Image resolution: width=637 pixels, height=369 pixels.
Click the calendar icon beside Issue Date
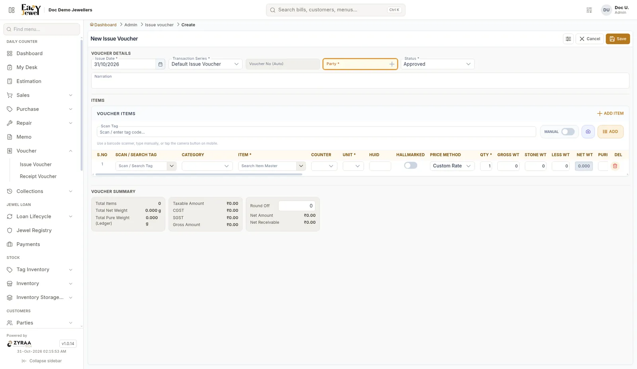[x=160, y=64]
